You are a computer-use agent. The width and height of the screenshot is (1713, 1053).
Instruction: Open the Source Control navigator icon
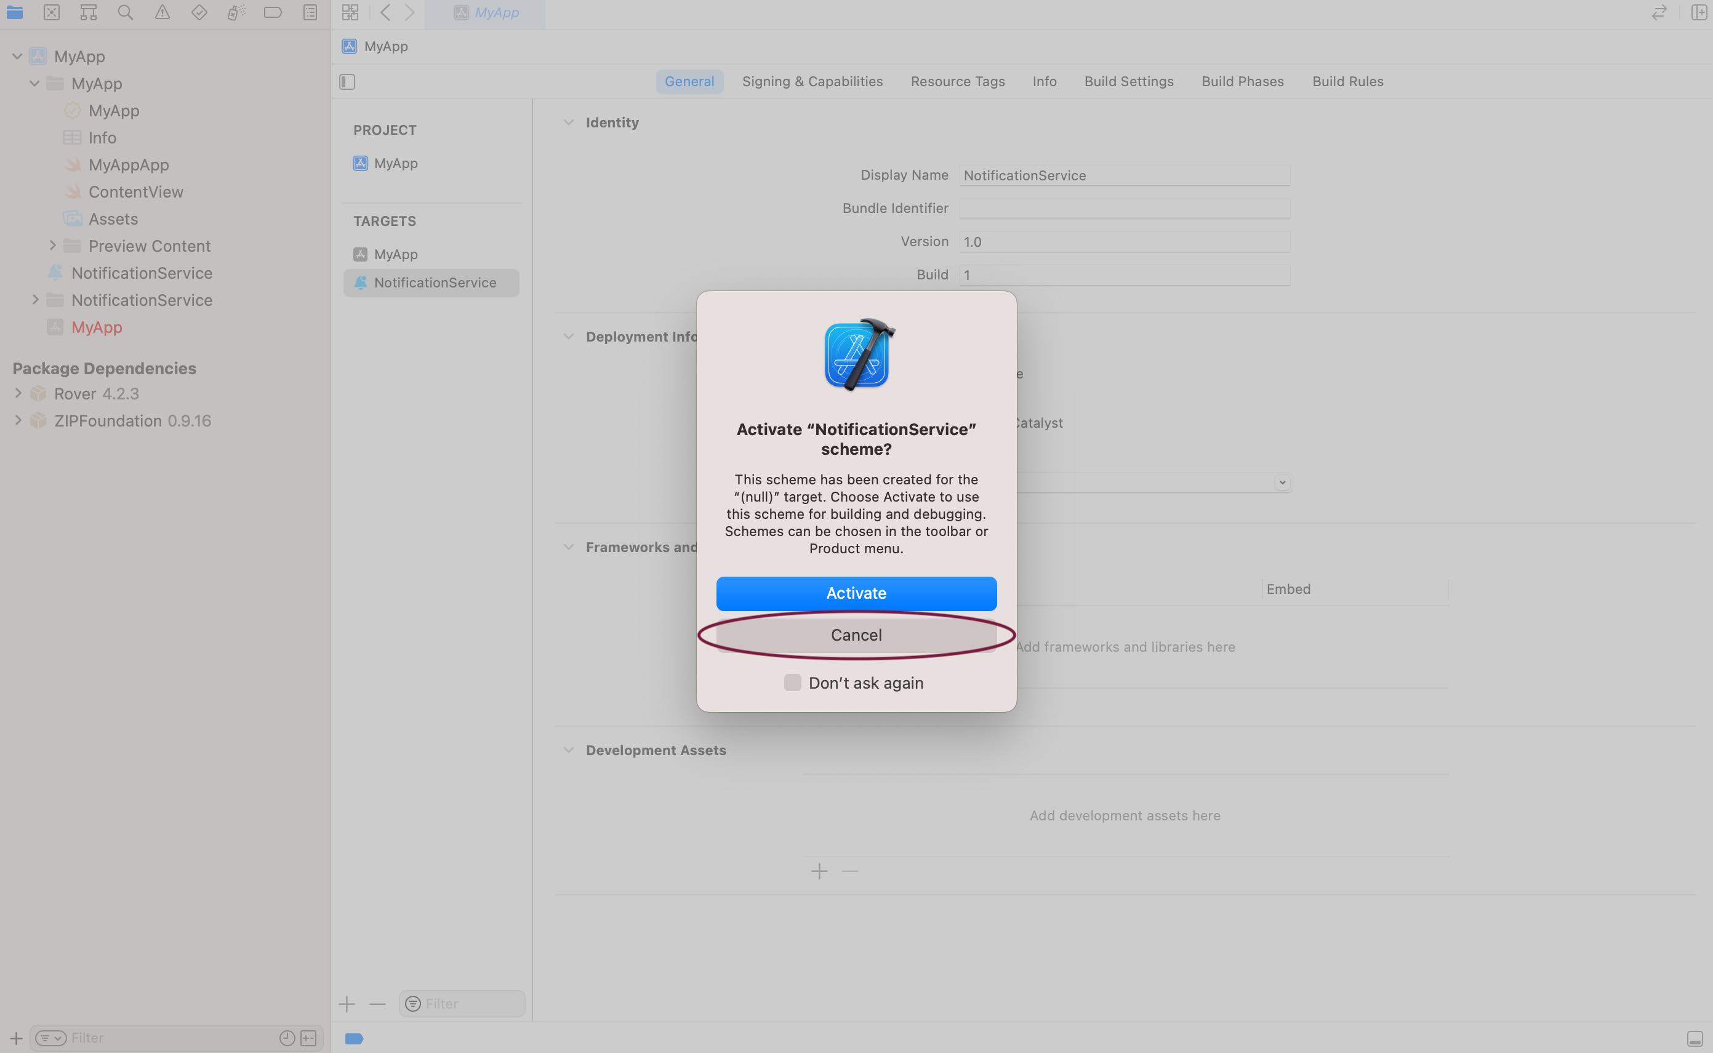point(52,12)
